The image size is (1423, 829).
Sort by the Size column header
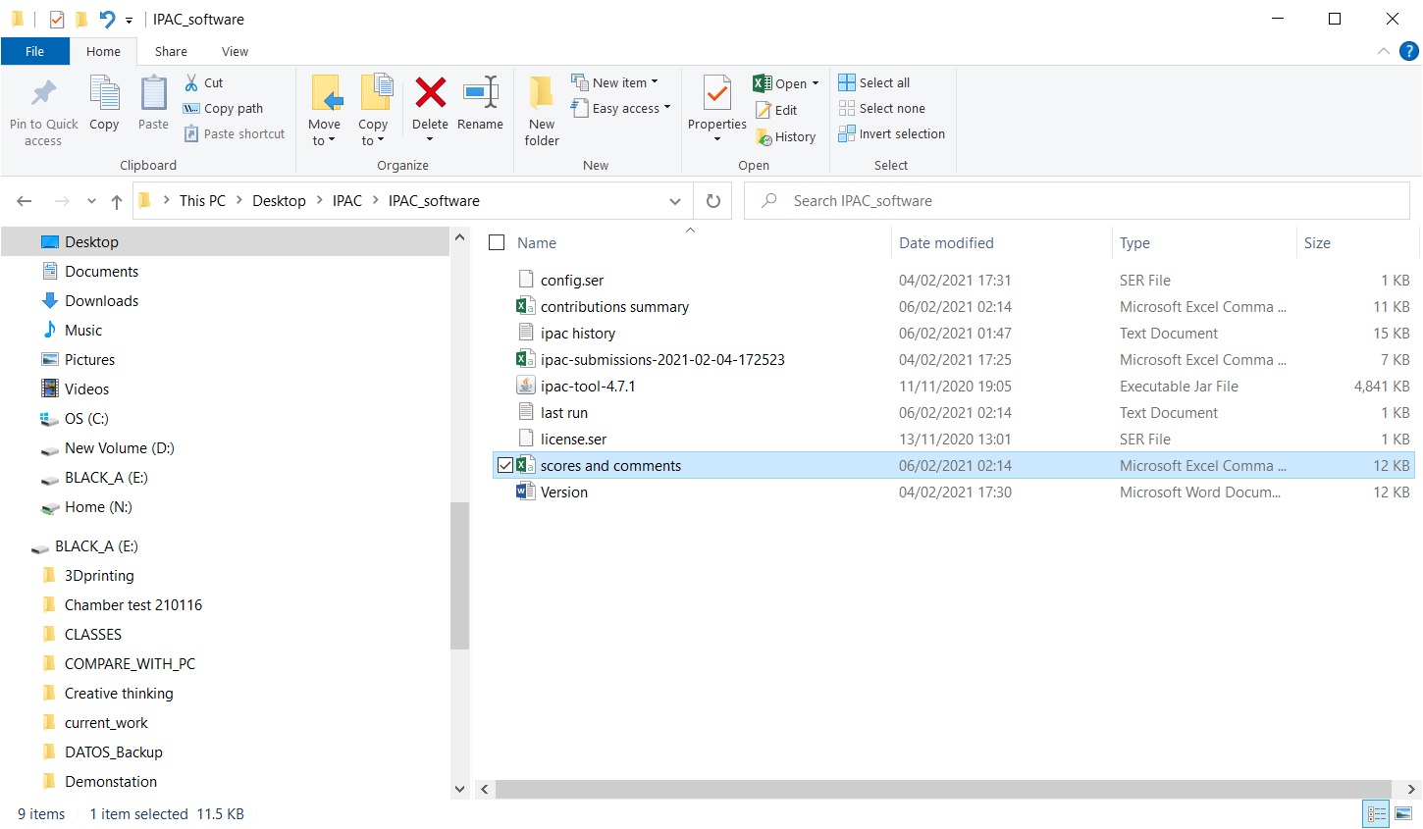[1317, 243]
